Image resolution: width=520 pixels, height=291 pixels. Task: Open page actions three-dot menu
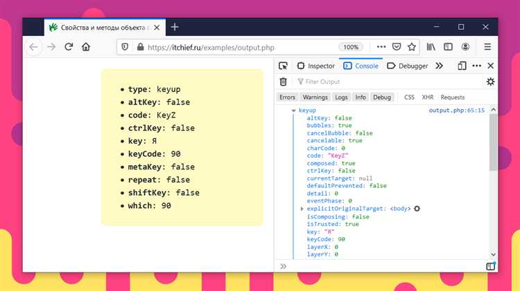(x=381, y=47)
